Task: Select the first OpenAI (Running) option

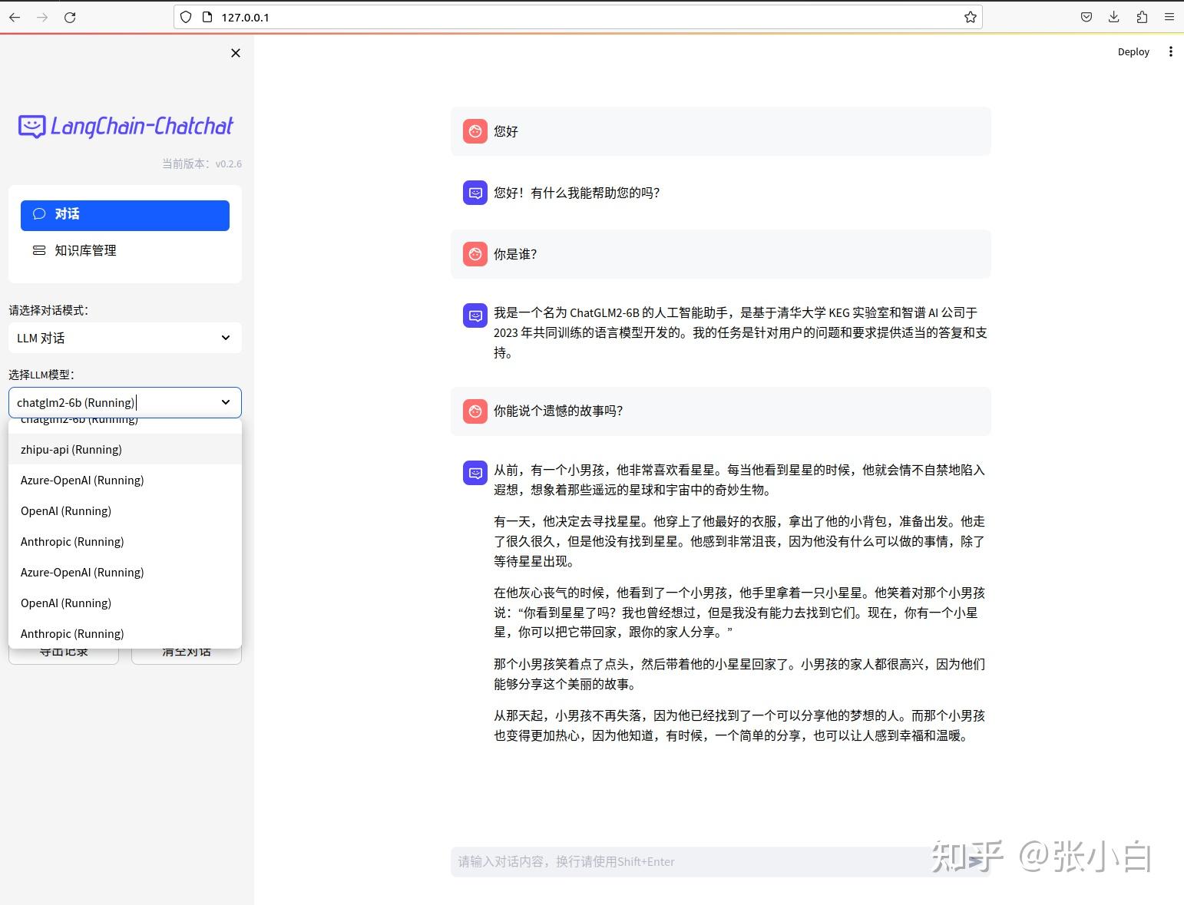Action: point(125,510)
